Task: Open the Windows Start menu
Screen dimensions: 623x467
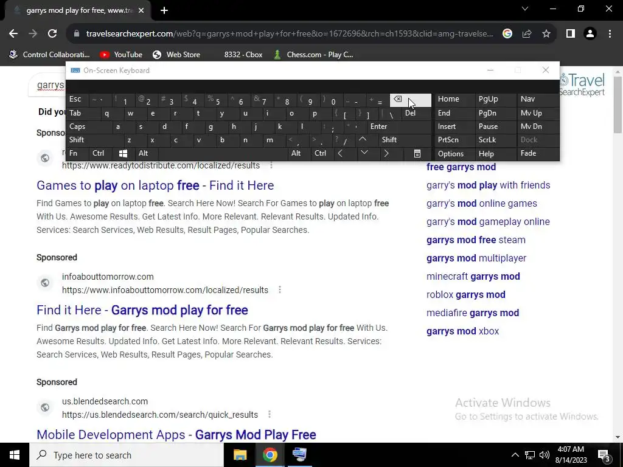Action: click(x=15, y=455)
